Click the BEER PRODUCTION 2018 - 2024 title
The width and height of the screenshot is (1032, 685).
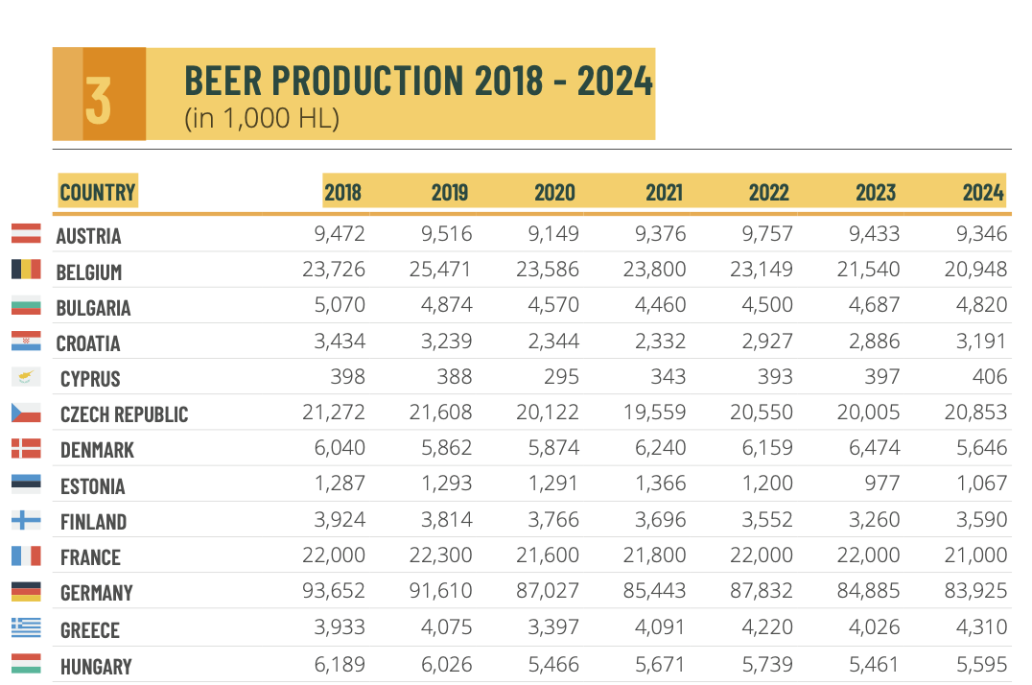(418, 82)
